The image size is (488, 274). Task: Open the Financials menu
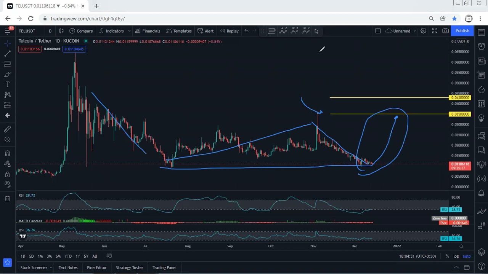coord(148,31)
